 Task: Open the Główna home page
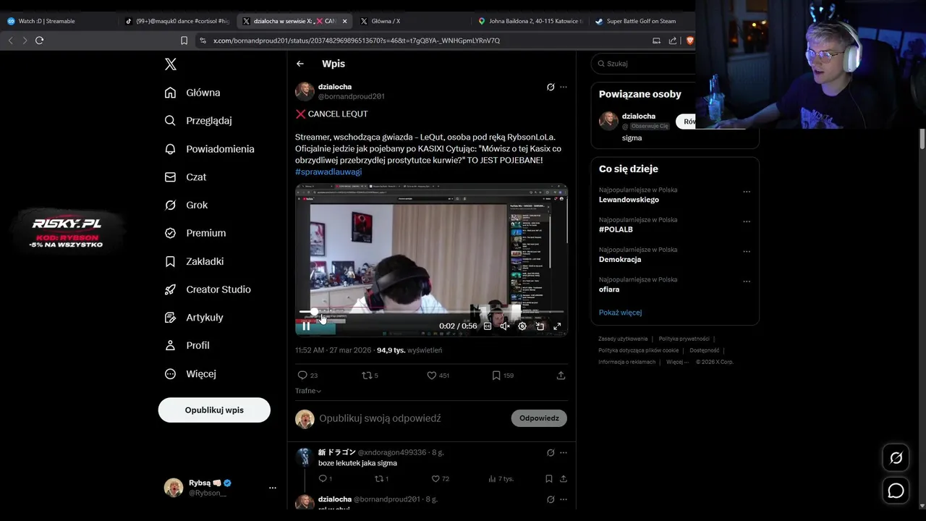pyautogui.click(x=193, y=93)
